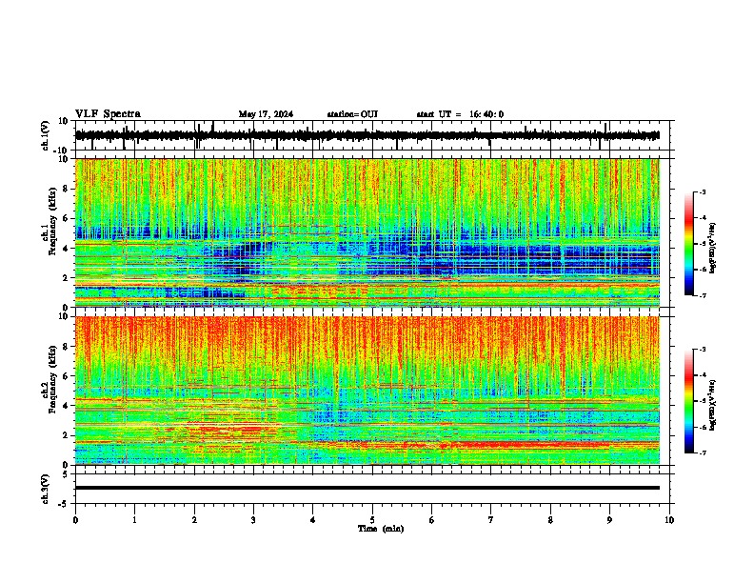
Task: Click the '10' tick ending the time axis
Action: pyautogui.click(x=669, y=520)
